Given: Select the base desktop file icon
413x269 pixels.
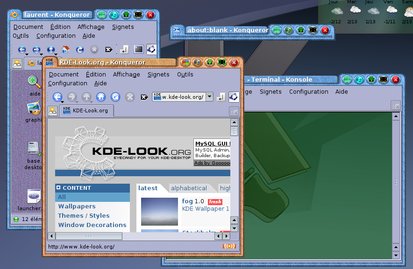Looking at the screenshot, I should coord(34,148).
